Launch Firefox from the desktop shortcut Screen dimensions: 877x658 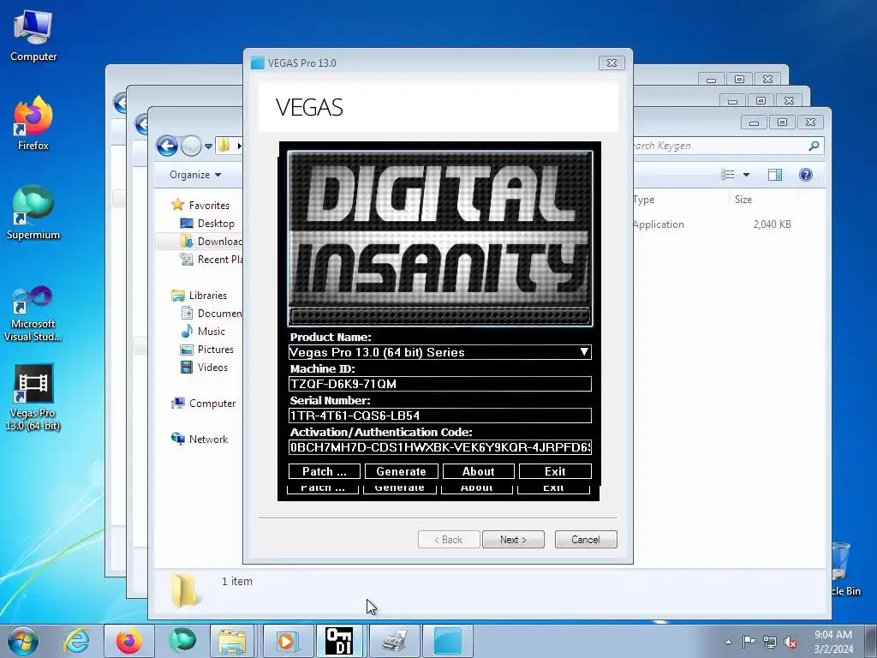[33, 123]
